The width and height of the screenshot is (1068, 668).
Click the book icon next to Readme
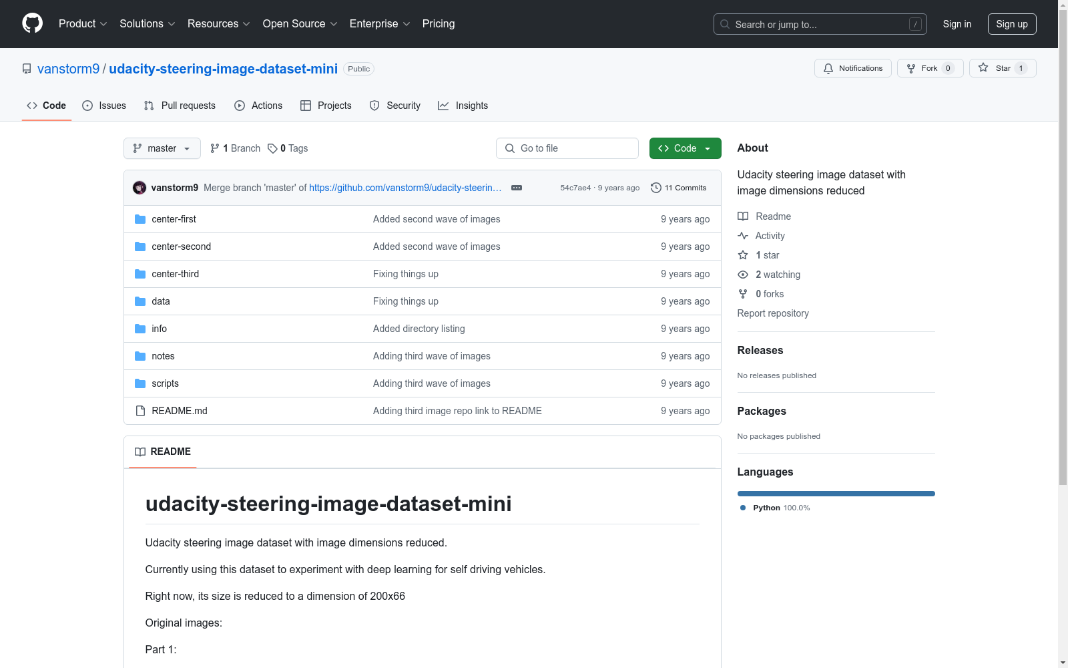click(743, 216)
